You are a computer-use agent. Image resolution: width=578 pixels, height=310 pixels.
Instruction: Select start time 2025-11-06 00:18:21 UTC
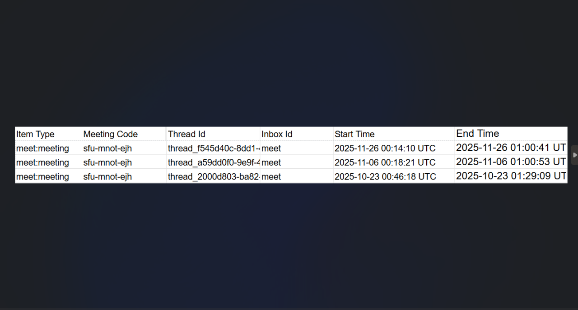[x=385, y=162]
